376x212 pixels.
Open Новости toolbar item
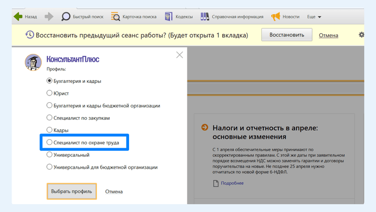coord(291,17)
